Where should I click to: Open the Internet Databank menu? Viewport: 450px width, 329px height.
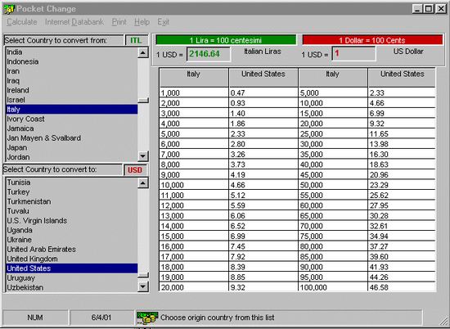[74, 22]
